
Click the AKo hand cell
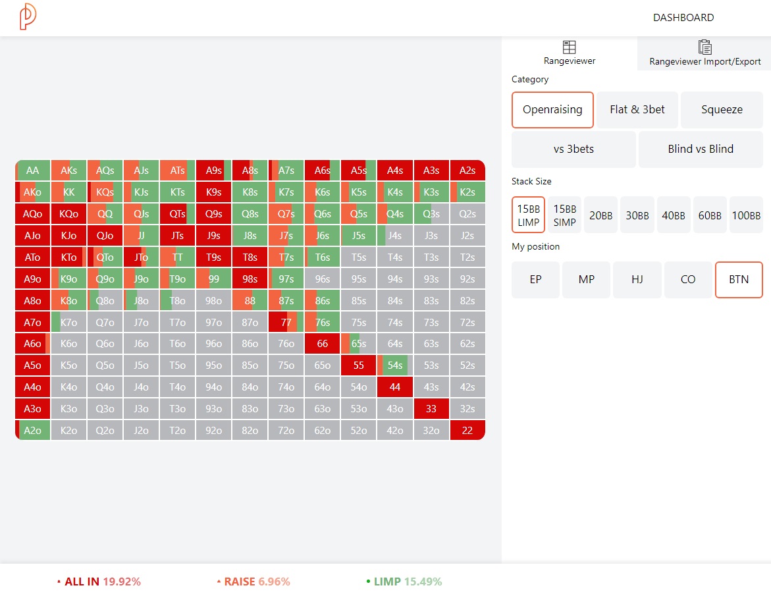click(x=32, y=192)
